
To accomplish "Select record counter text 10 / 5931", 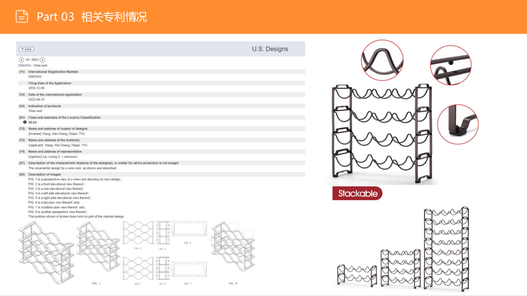I will (32, 60).
